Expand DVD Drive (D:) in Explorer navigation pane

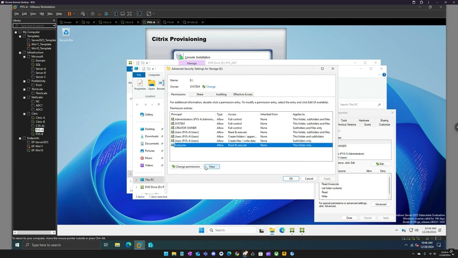(x=136, y=187)
